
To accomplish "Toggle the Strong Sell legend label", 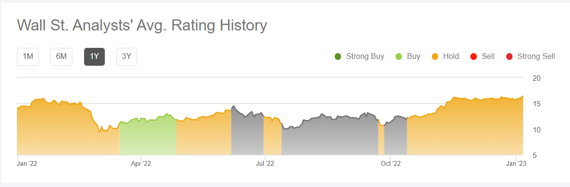I will [x=536, y=57].
